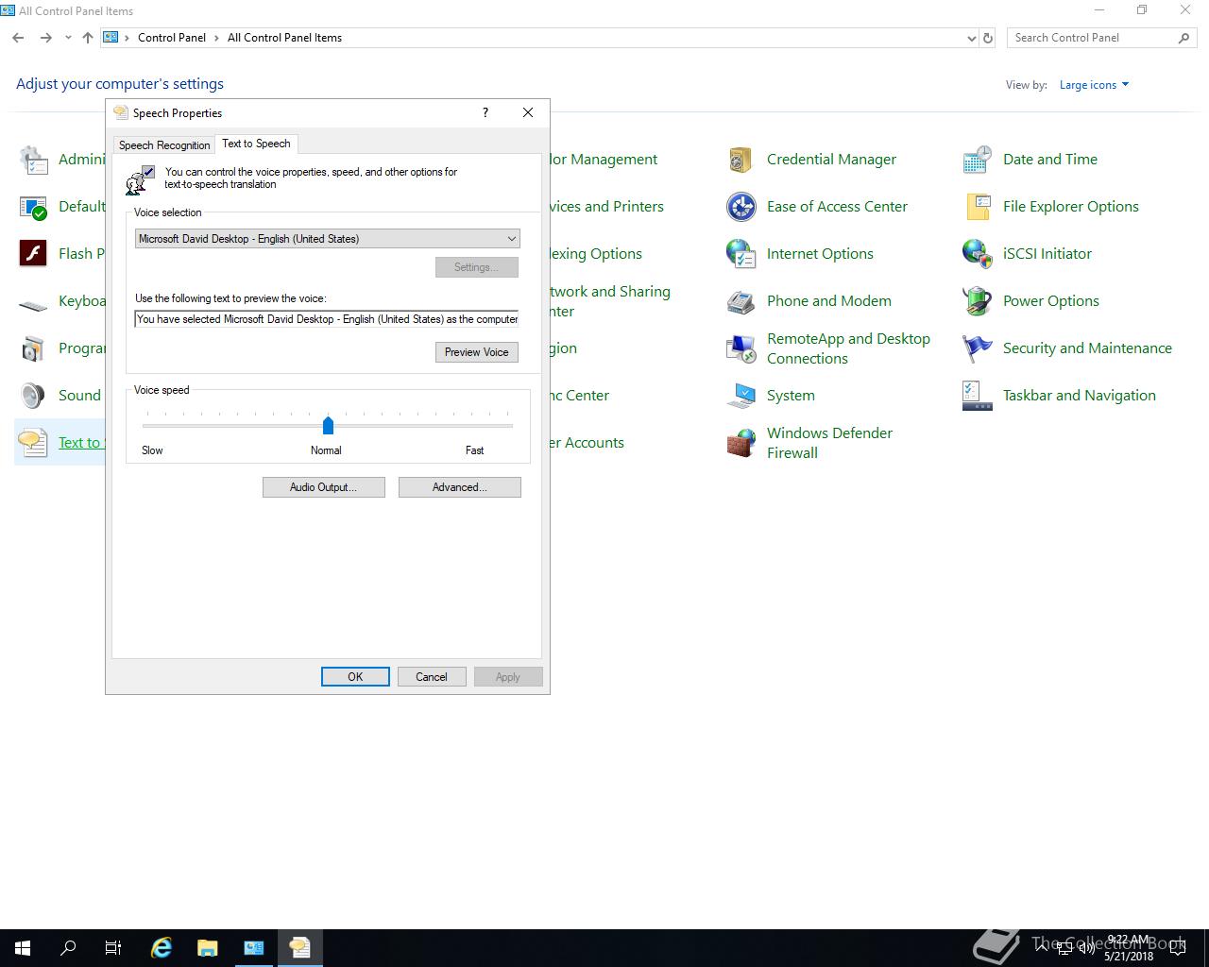Click the Advanced button
The height and width of the screenshot is (967, 1209).
click(x=459, y=487)
